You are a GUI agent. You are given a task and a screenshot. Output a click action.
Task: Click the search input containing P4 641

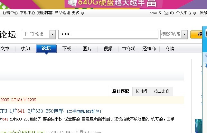[x=108, y=34]
